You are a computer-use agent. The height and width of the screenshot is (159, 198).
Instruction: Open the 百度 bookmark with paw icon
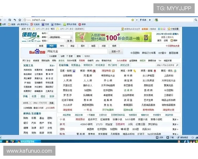[x=45, y=24]
